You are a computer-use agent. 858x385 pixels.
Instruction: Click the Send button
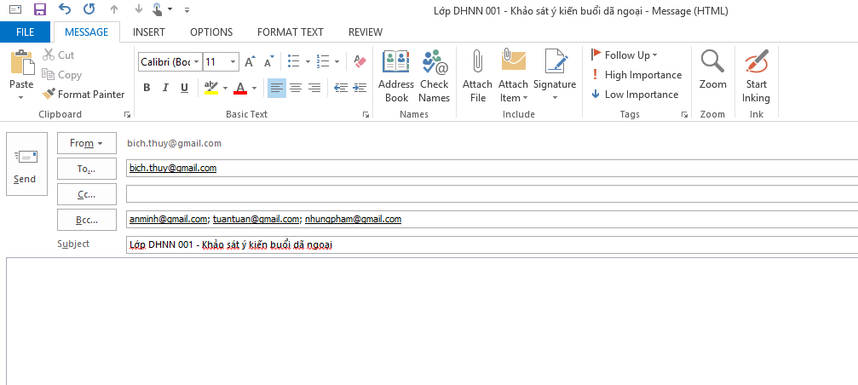click(x=26, y=164)
